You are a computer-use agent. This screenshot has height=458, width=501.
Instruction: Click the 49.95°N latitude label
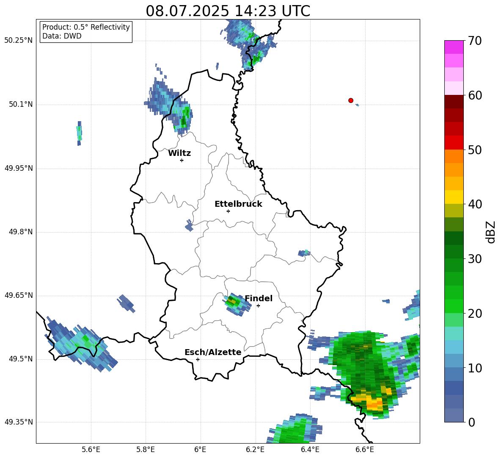coord(18,168)
